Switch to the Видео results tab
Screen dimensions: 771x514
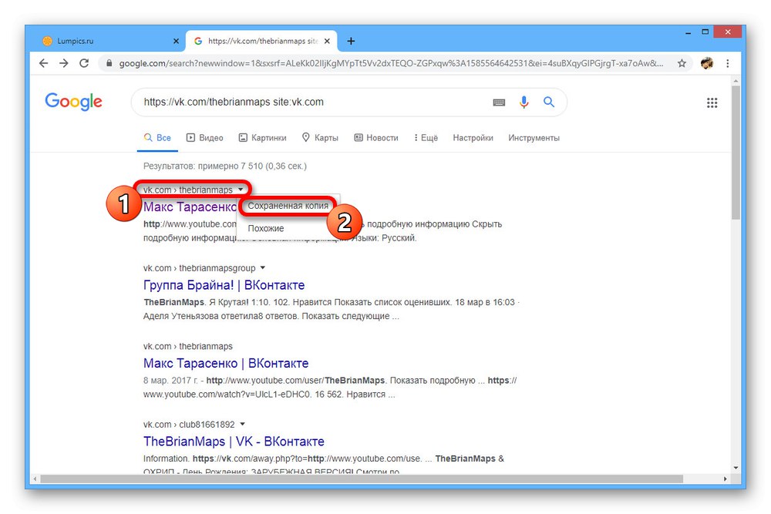(x=204, y=138)
